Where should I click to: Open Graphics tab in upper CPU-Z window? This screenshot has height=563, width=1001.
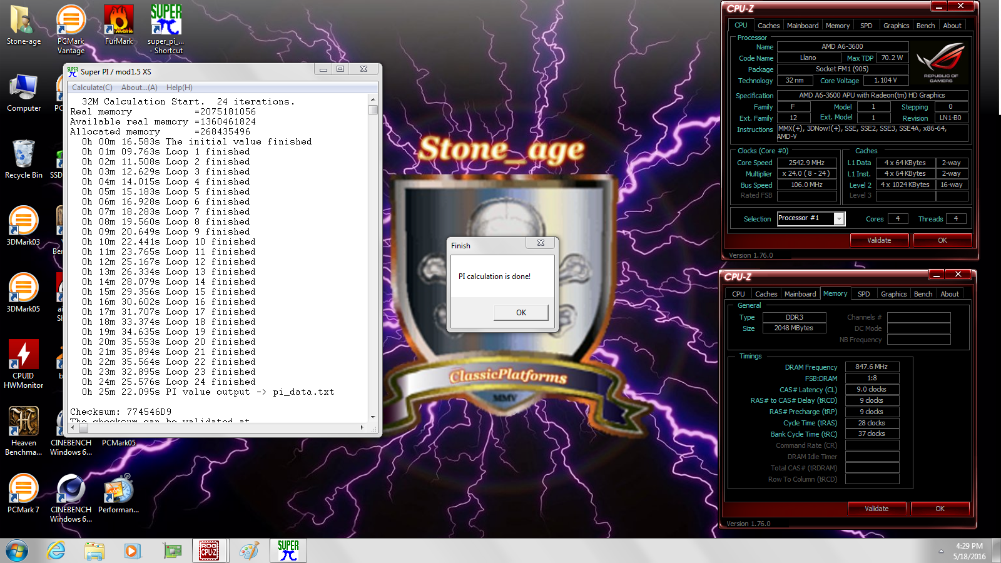click(x=896, y=26)
